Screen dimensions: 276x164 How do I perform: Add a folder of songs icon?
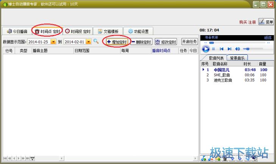(218, 159)
